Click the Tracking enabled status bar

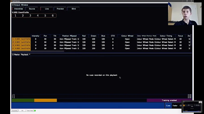169,100
